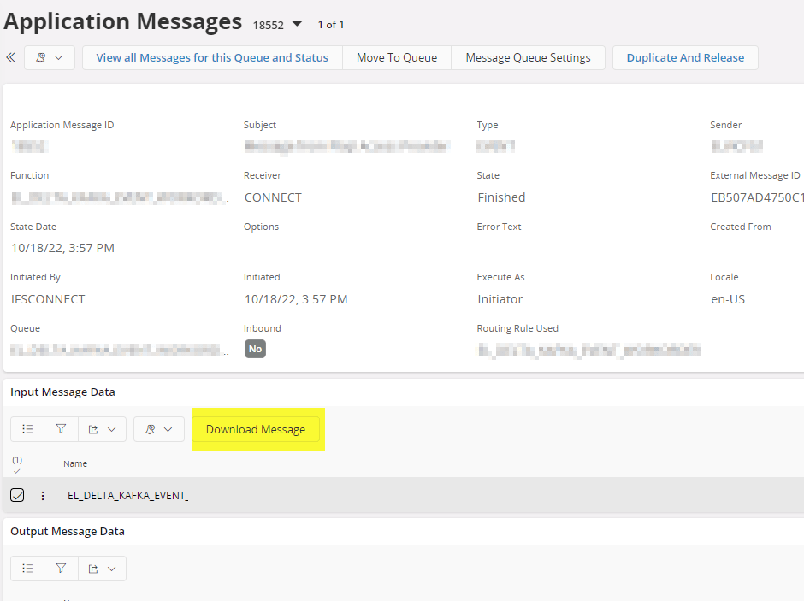Open the list view icon in Input Message Data

(27, 429)
